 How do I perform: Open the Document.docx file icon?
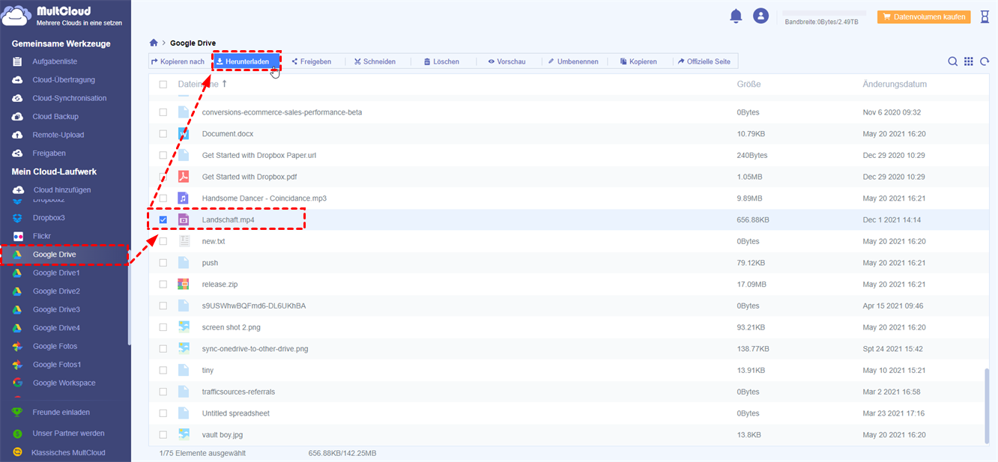184,133
